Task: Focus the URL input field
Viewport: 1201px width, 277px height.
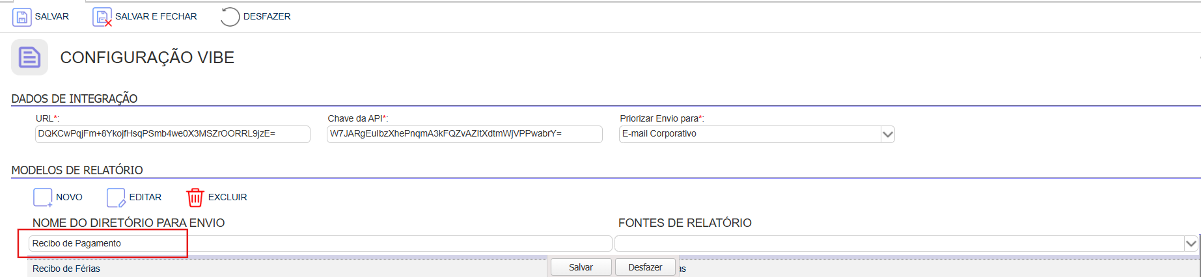Action: coord(173,134)
